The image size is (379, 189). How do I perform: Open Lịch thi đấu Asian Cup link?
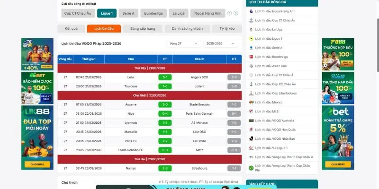[270, 66]
